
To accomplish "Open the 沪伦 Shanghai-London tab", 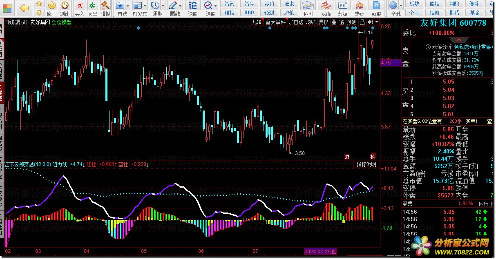I will click(289, 13).
